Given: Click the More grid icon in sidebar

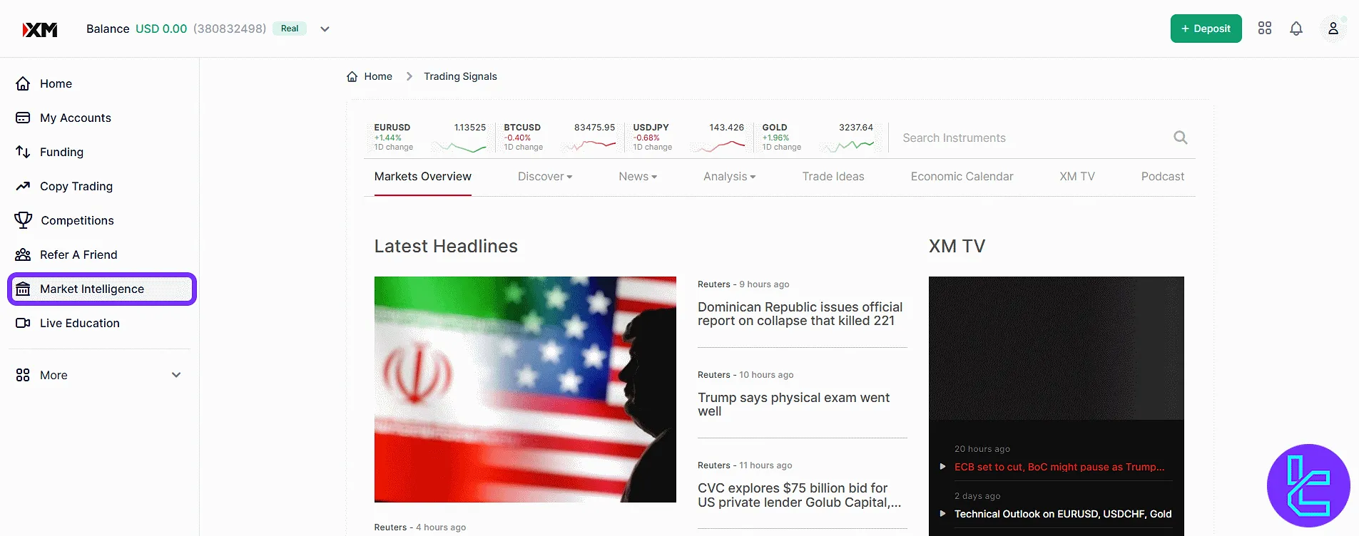Looking at the screenshot, I should (23, 375).
